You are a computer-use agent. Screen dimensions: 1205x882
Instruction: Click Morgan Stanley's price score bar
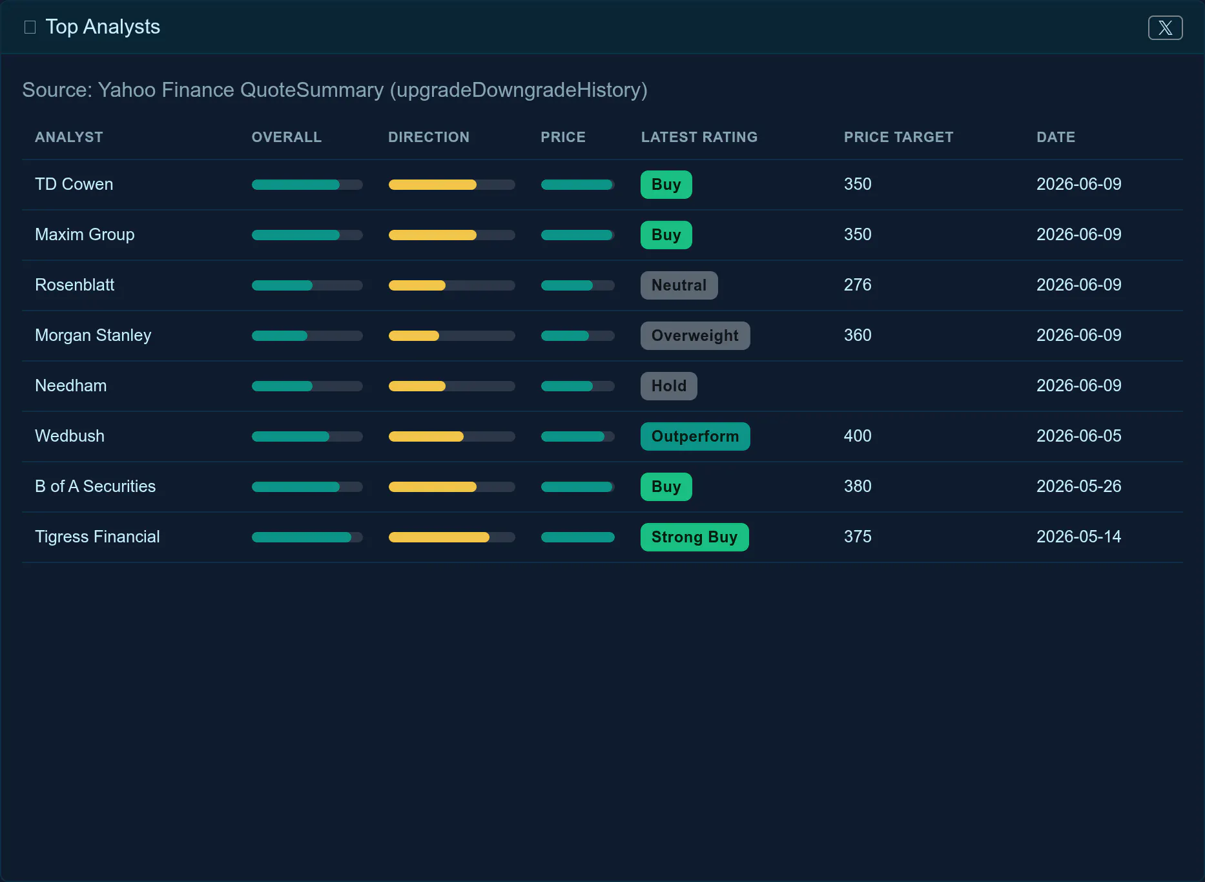click(x=578, y=336)
